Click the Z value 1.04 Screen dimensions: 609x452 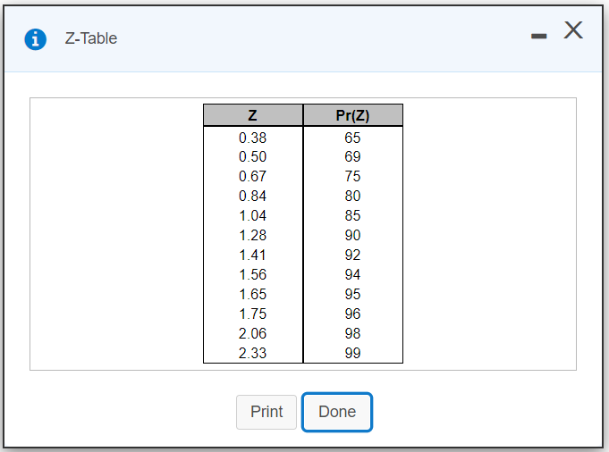pos(252,215)
